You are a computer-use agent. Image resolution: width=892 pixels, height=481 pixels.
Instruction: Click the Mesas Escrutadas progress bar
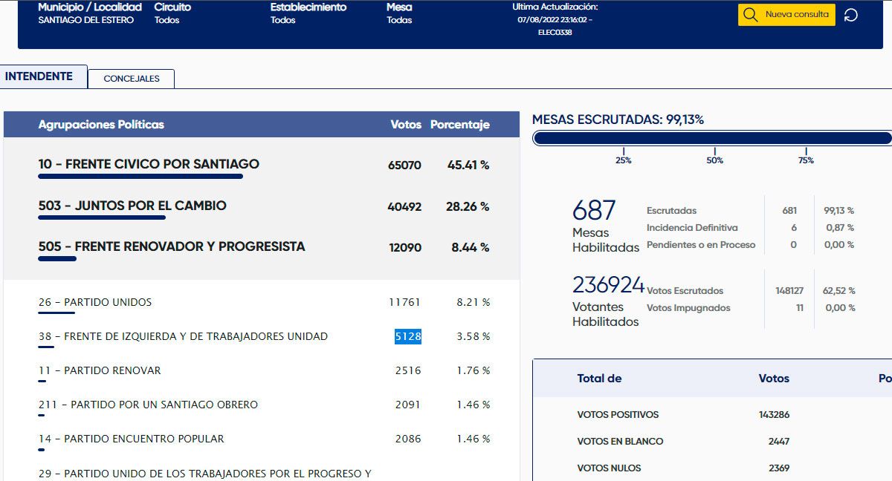tap(711, 138)
